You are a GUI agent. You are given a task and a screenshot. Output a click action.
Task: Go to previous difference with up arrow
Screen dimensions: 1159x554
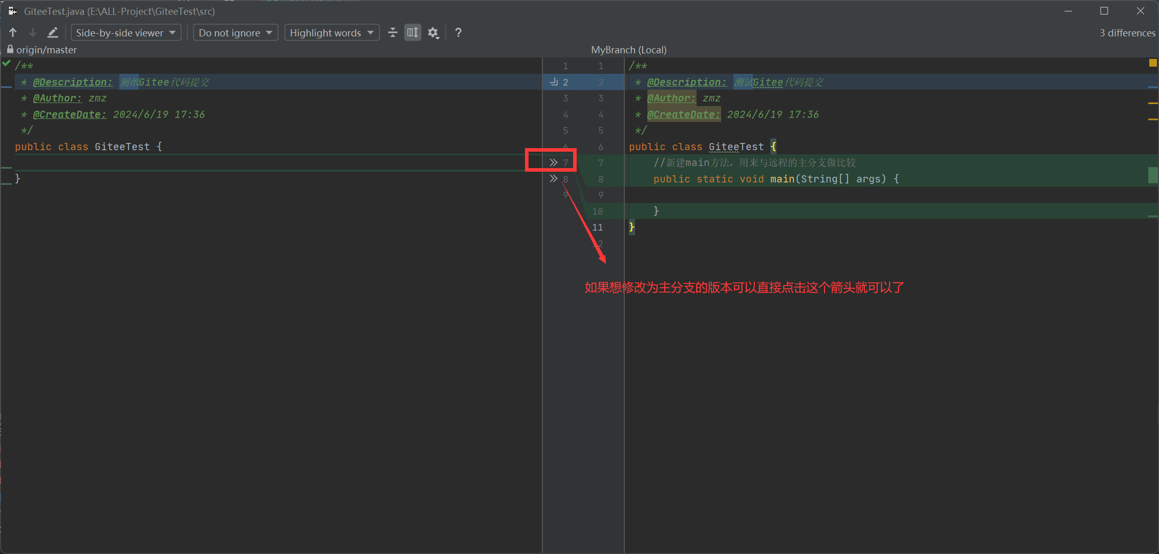tap(13, 33)
